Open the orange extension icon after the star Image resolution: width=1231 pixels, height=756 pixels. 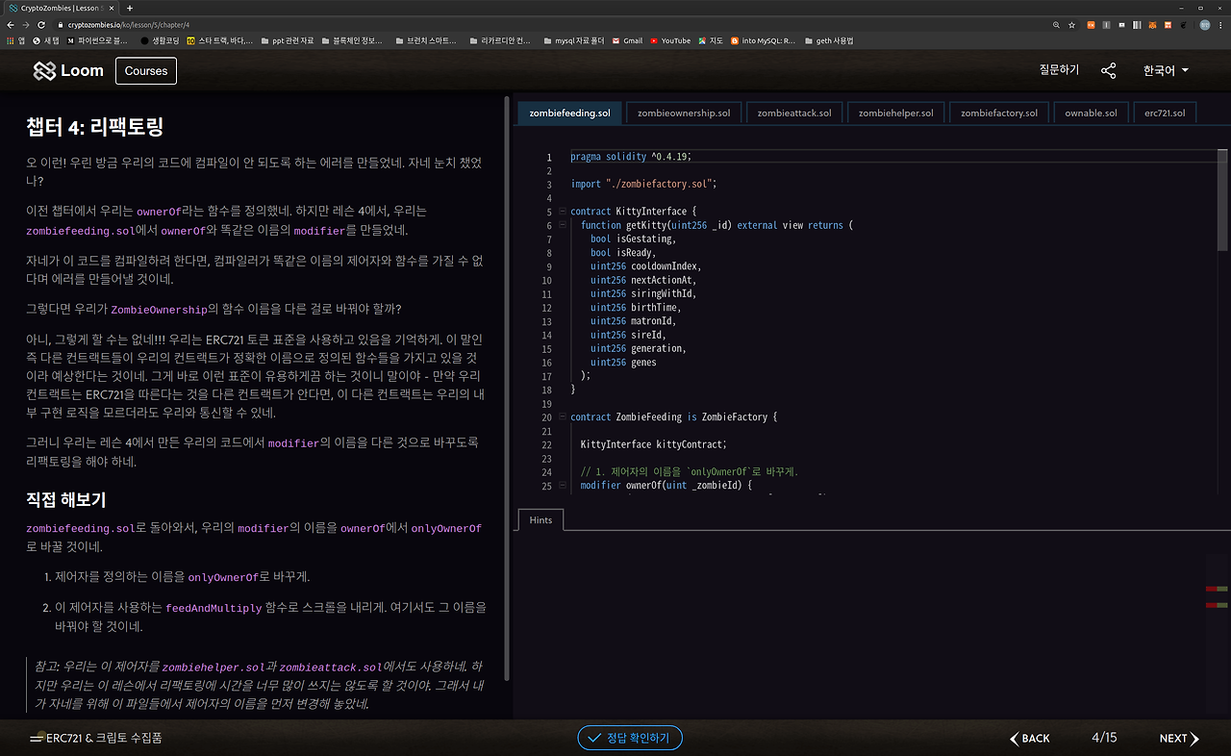[1091, 24]
